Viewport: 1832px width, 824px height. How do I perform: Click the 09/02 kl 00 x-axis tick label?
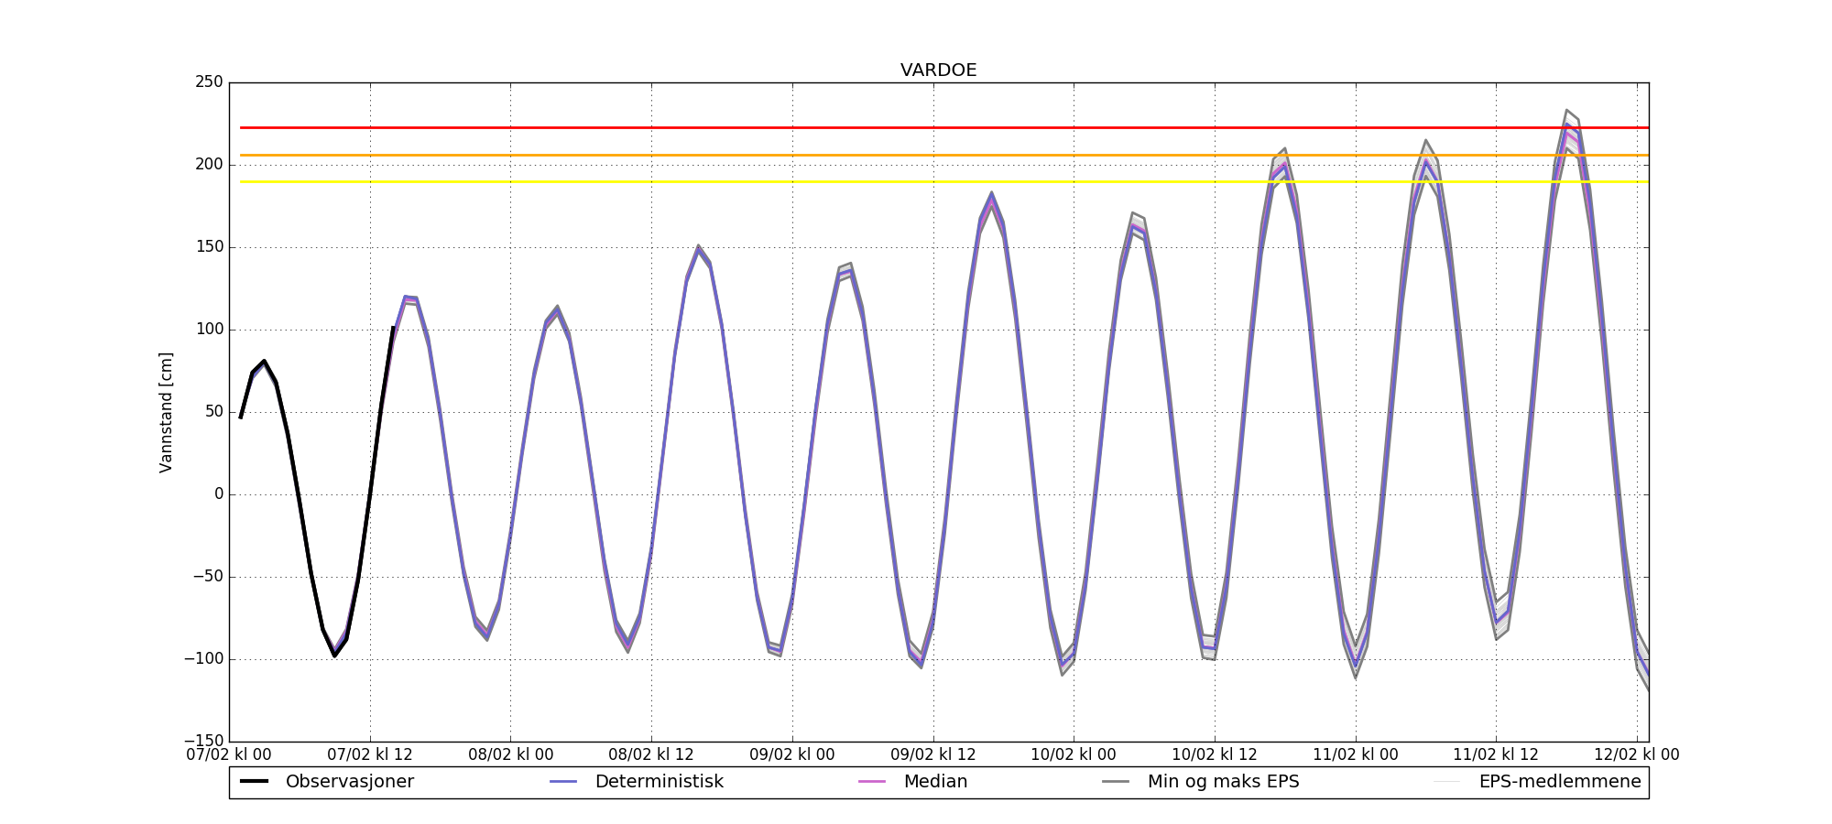792,755
